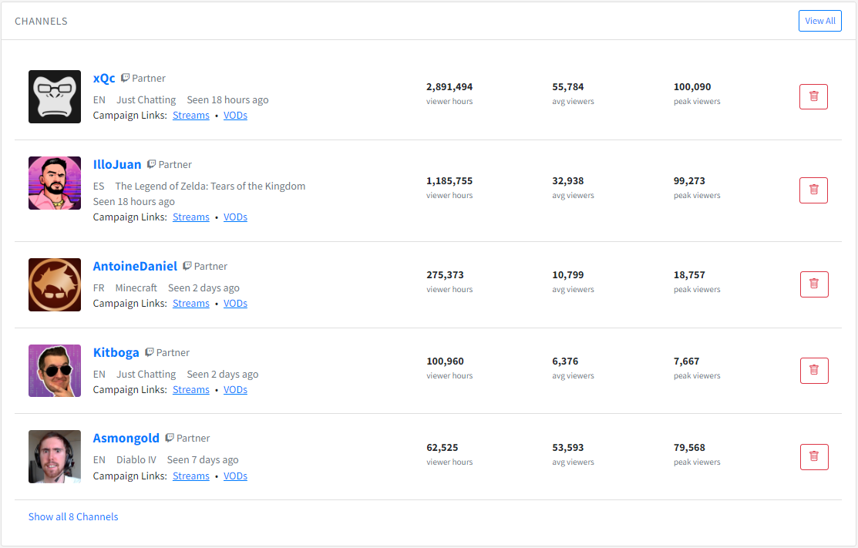Viewport: 858px width, 548px height.
Task: Select Kitboga's 7,667 peak viewers value
Action: point(687,361)
